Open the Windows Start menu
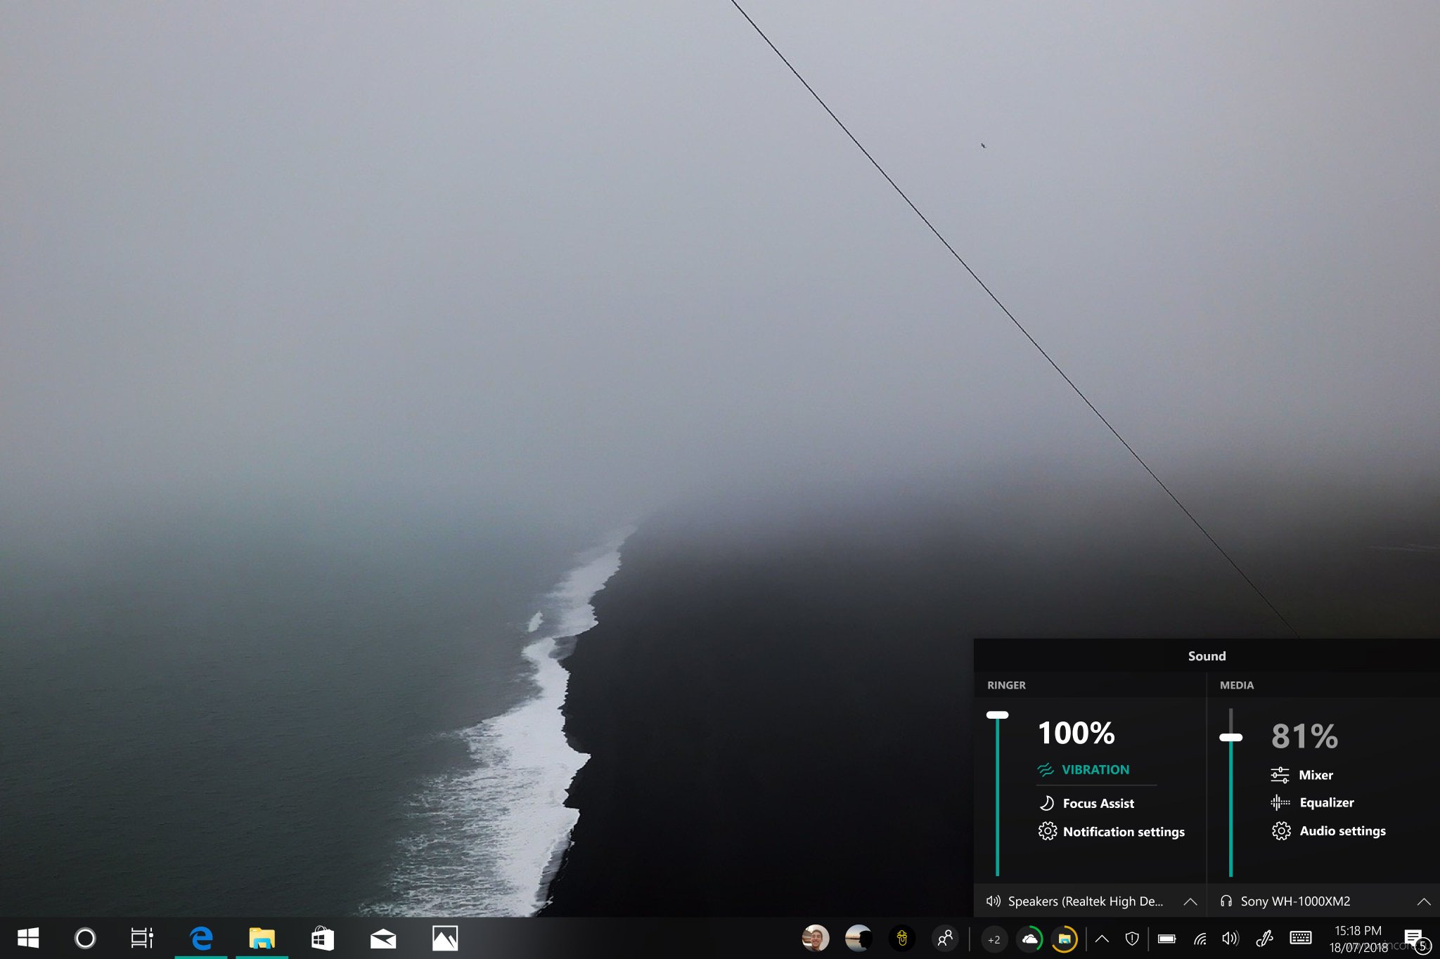This screenshot has width=1440, height=959. [x=28, y=938]
